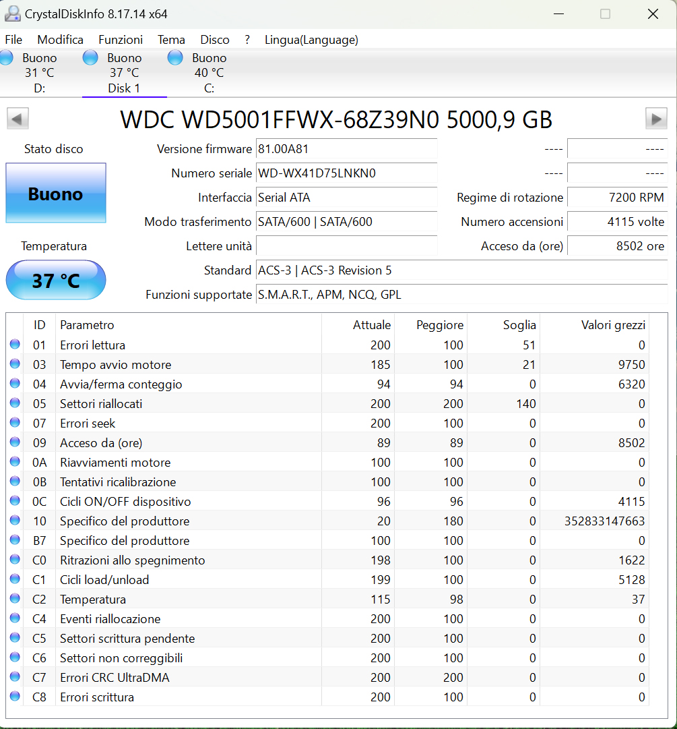Click status orb of Errori CRC UltraDMA row
The image size is (677, 729).
coord(15,676)
